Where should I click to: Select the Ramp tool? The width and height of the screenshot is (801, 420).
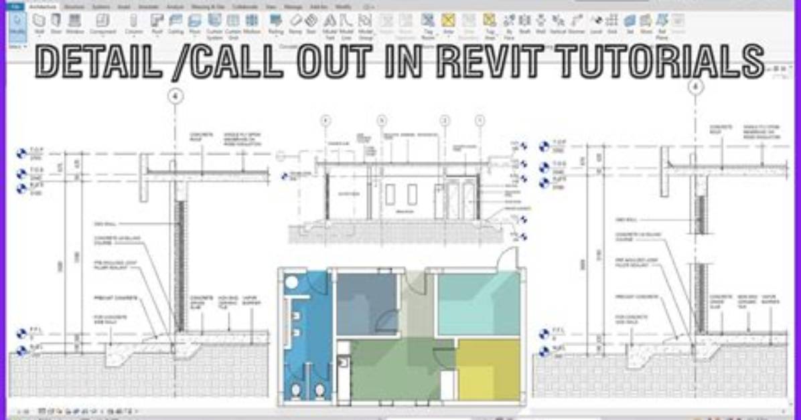pos(295,23)
